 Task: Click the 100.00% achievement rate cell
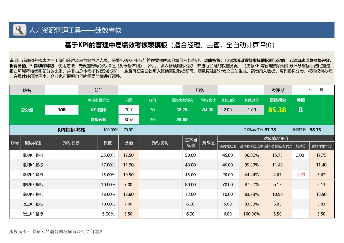(x=251, y=214)
